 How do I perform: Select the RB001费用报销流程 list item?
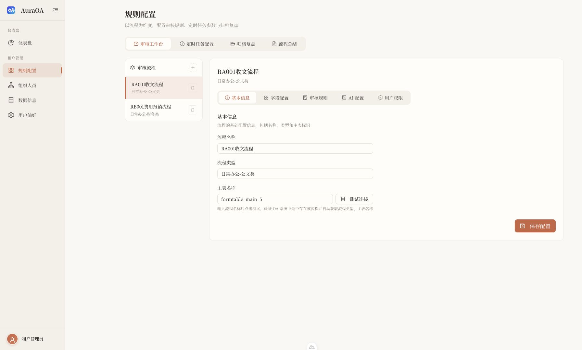coord(164,110)
